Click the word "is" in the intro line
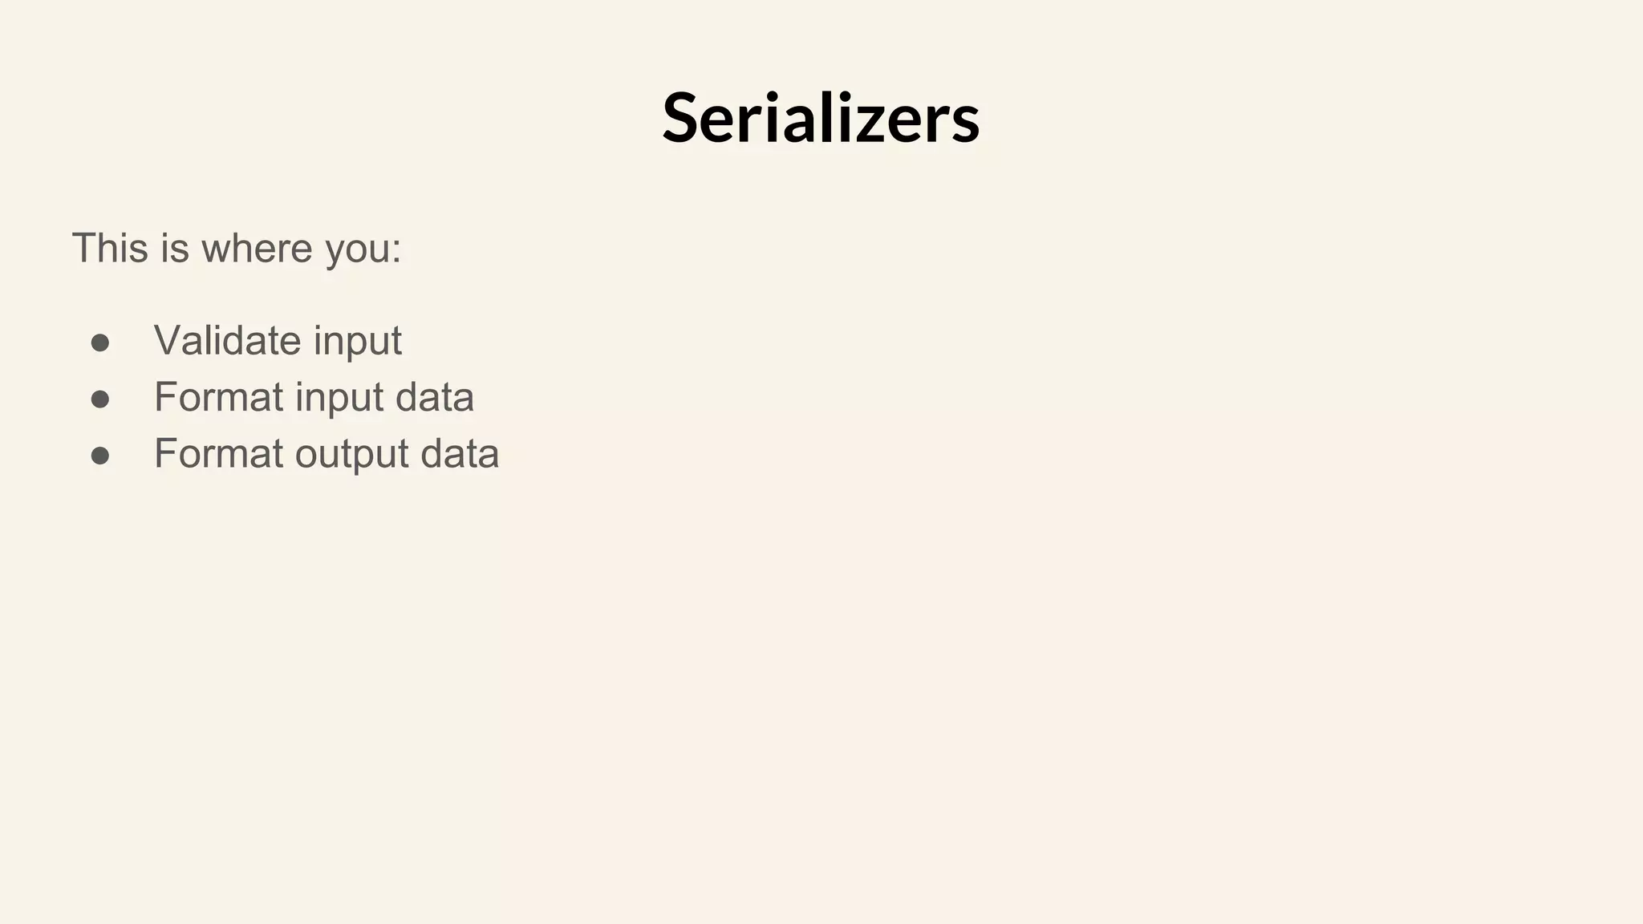 click(x=174, y=248)
